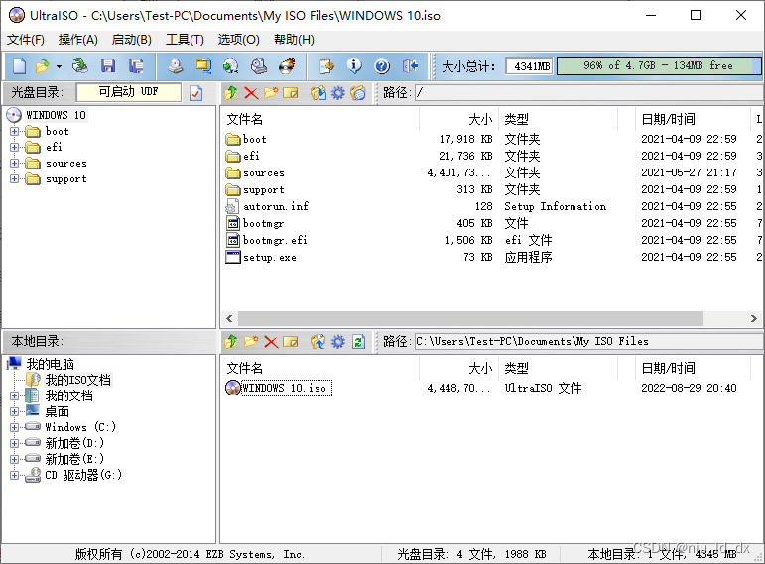Click the Add to disc icon in local pane
This screenshot has height=564, width=765.
pyautogui.click(x=319, y=342)
